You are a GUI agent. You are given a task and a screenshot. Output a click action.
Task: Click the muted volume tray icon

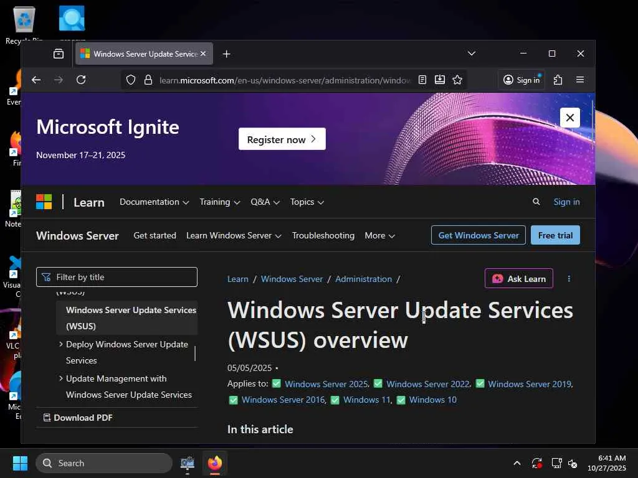573,463
